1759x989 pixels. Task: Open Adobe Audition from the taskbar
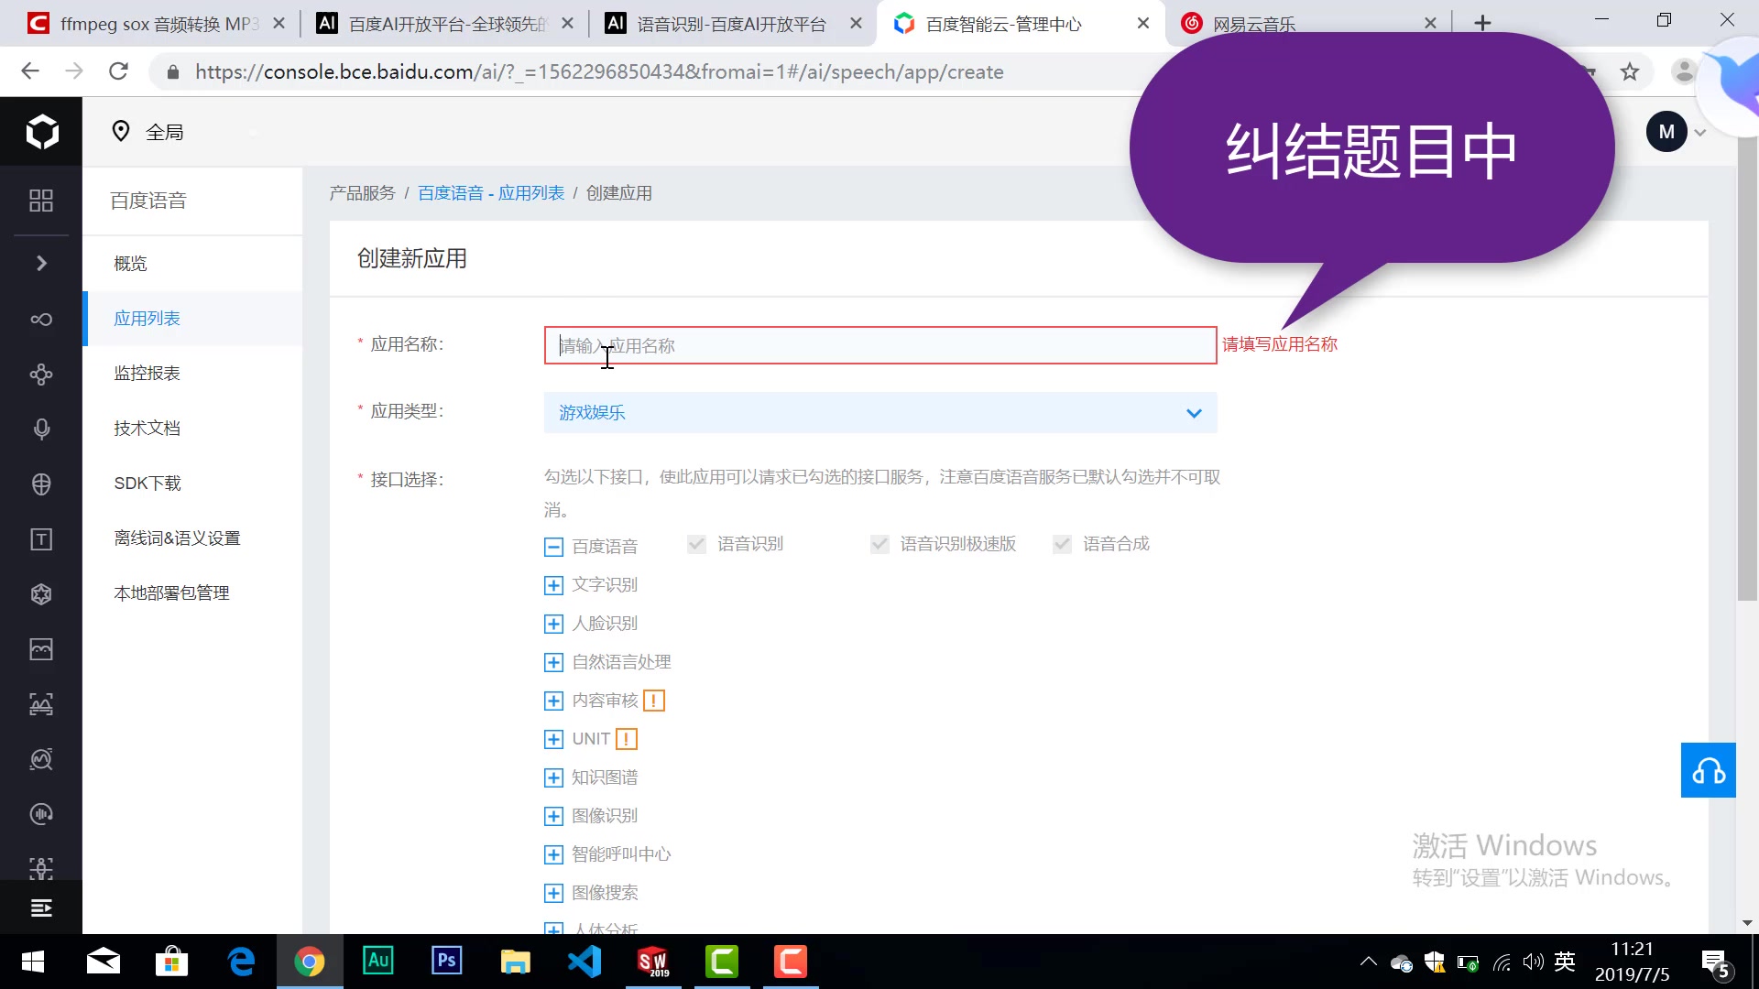pos(378,961)
